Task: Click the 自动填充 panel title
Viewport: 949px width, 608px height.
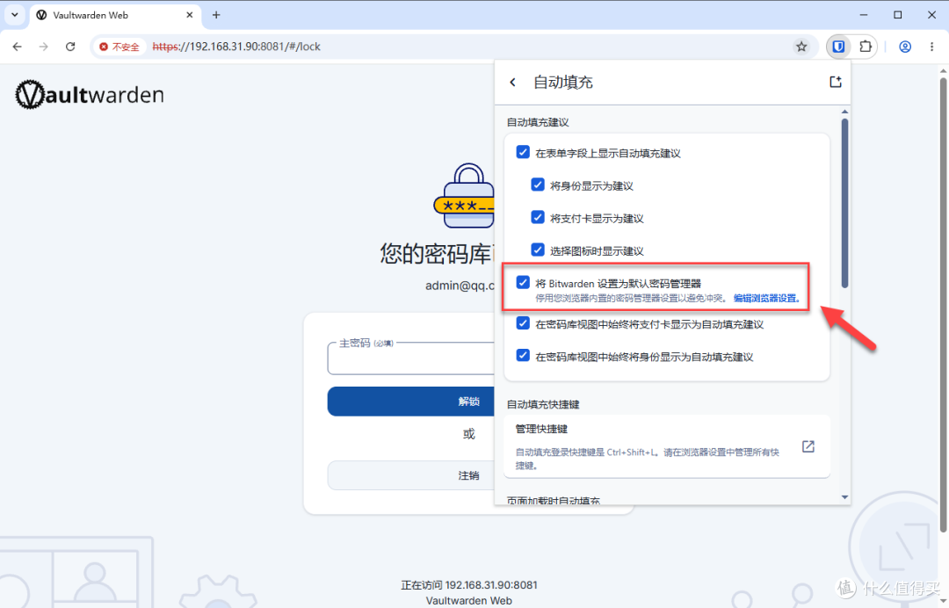Action: pos(563,83)
